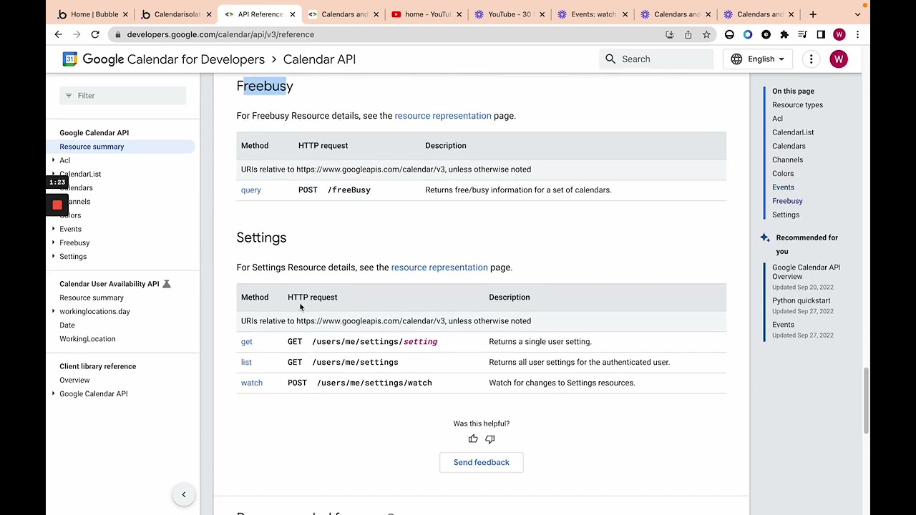The height and width of the screenshot is (515, 916).
Task: Open the three-dot more options menu
Action: click(x=811, y=59)
